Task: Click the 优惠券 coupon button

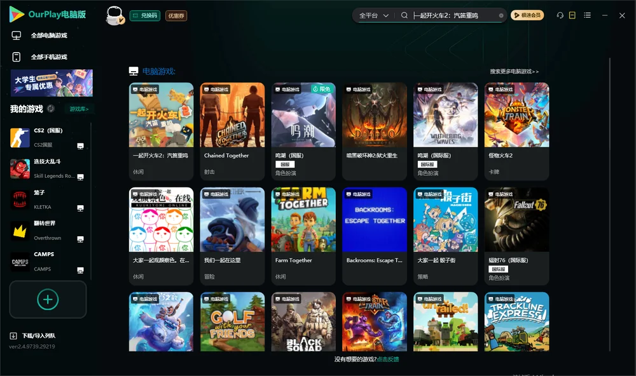Action: point(176,16)
